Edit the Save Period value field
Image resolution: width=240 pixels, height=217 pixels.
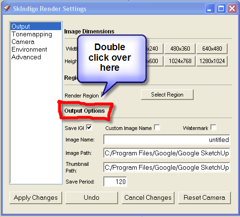(x=115, y=182)
